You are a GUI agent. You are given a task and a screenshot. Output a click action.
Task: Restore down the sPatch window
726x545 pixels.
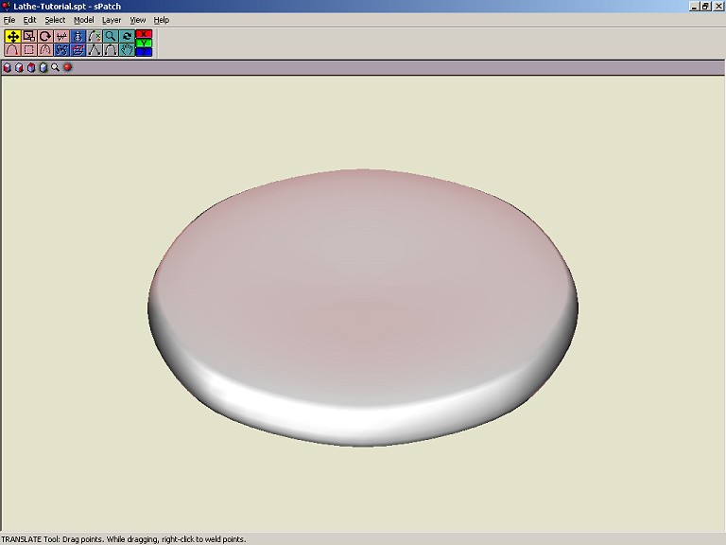[705, 7]
